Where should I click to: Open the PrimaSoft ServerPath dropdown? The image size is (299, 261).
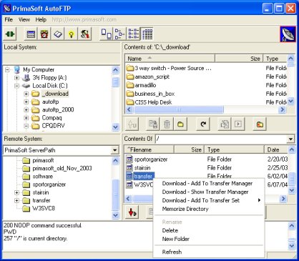click(x=115, y=150)
